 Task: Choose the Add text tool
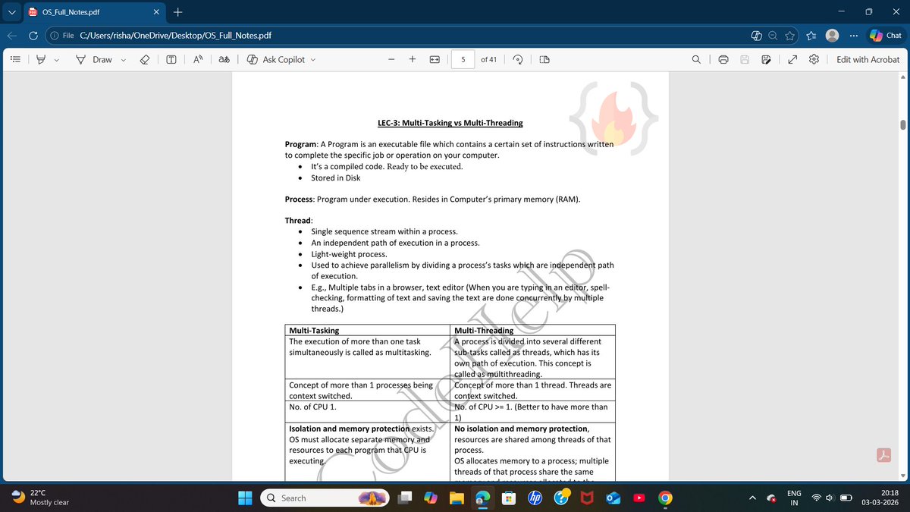[x=171, y=59]
